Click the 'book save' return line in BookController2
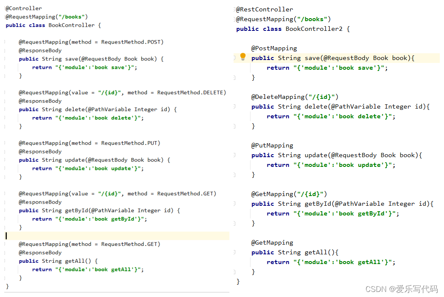Screen dimensions: 444x297 tap(327, 68)
